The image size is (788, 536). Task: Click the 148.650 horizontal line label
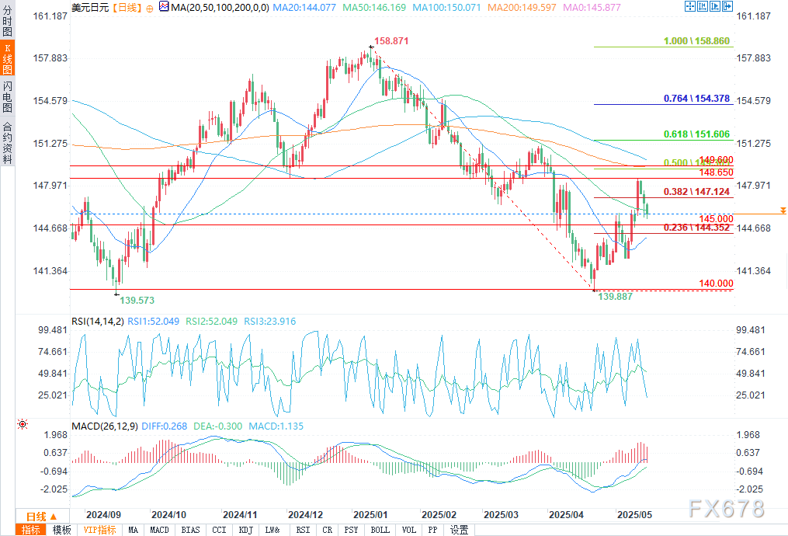pos(716,172)
